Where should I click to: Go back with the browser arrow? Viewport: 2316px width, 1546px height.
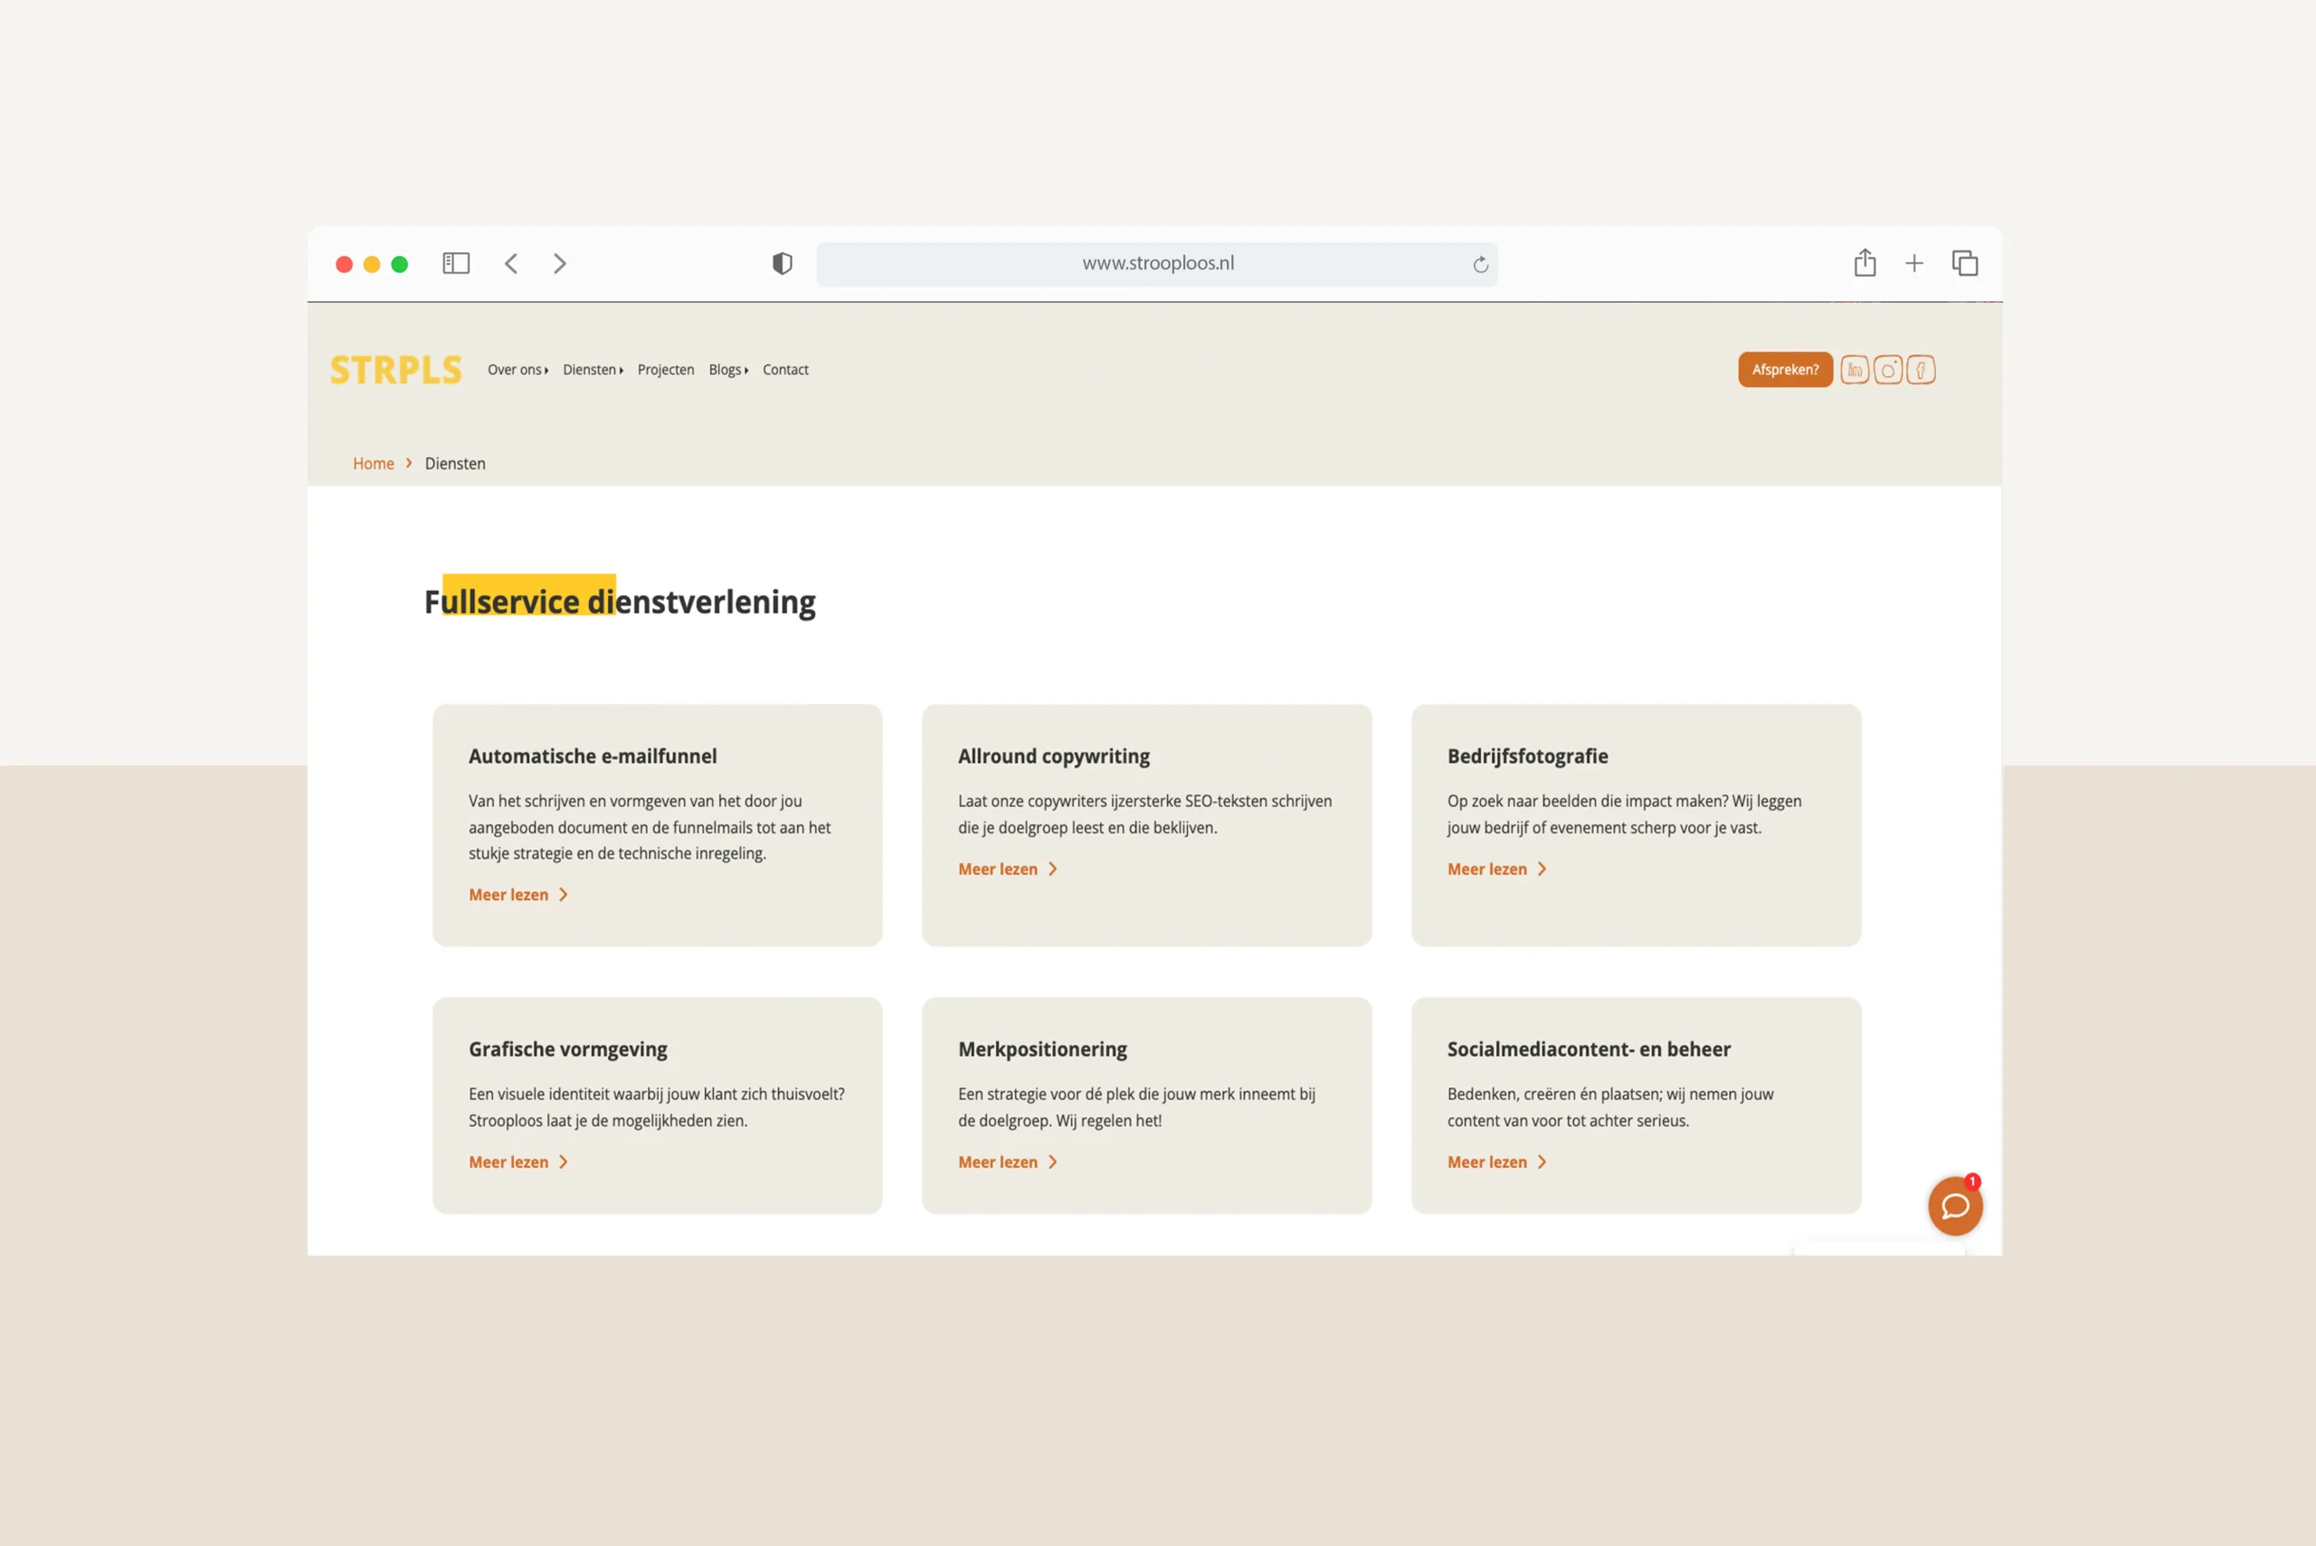[511, 263]
